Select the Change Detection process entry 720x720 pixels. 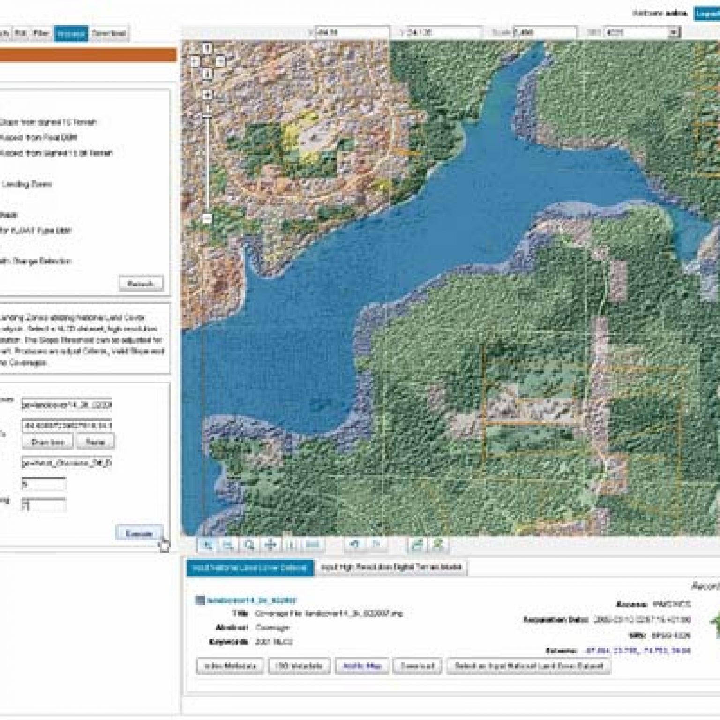[x=36, y=261]
